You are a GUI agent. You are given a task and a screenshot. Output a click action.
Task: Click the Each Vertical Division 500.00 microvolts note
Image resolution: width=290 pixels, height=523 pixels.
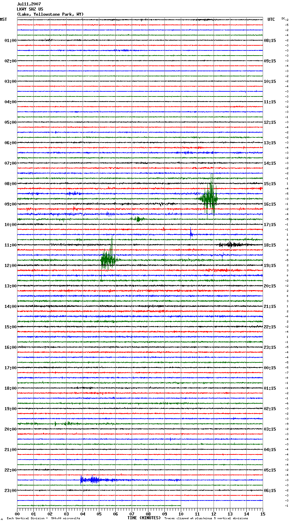(43, 519)
